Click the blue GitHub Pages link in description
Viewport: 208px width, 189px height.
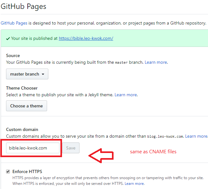pyautogui.click(x=14, y=23)
